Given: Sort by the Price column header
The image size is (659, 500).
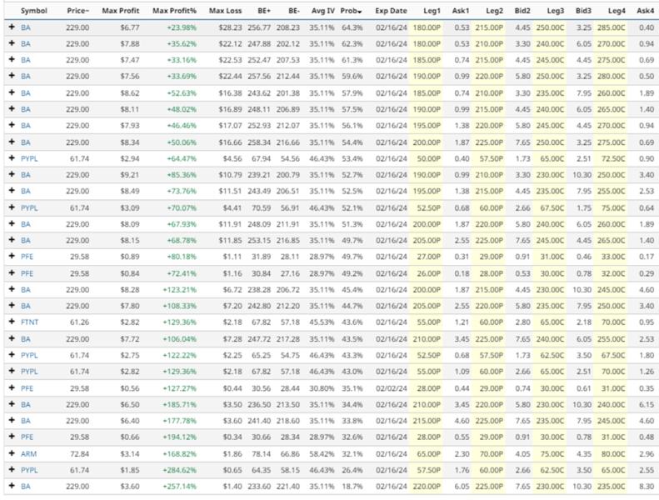Looking at the screenshot, I should point(77,11).
